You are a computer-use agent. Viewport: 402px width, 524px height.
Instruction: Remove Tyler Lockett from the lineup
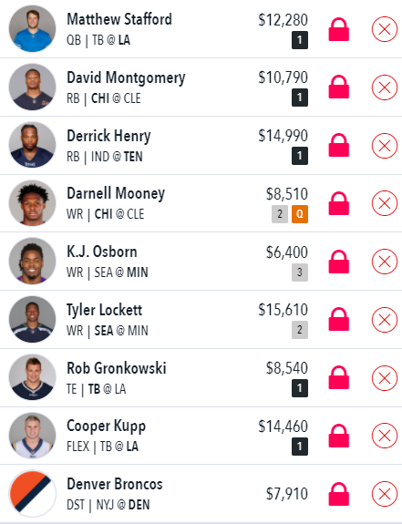(x=385, y=320)
